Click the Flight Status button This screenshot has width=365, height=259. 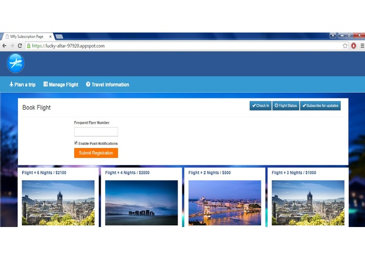click(x=286, y=106)
